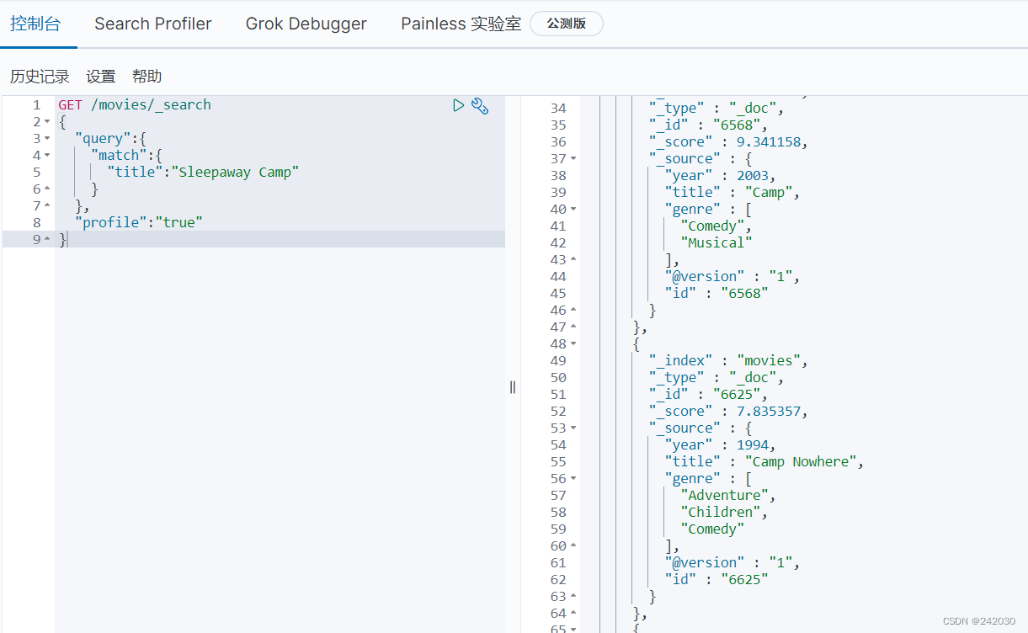The image size is (1028, 633).
Task: Click "year" : 2003 output line
Action: tap(720, 176)
